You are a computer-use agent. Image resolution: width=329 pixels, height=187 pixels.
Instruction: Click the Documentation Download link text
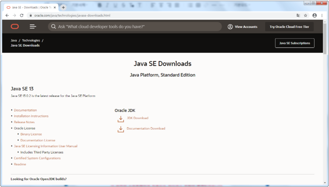pos(146,129)
